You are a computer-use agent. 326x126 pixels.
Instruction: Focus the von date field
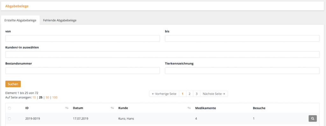click(x=82, y=39)
